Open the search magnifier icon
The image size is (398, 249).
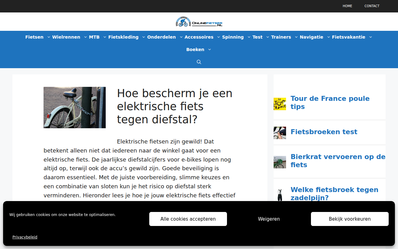coord(199,62)
